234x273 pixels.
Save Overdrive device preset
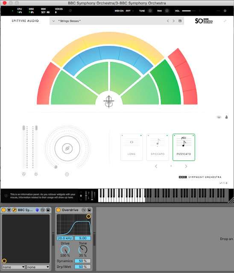click(89, 210)
